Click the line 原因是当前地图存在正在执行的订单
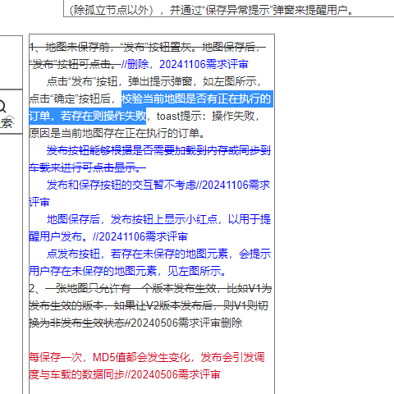Image resolution: width=394 pixels, height=394 pixels. click(117, 133)
